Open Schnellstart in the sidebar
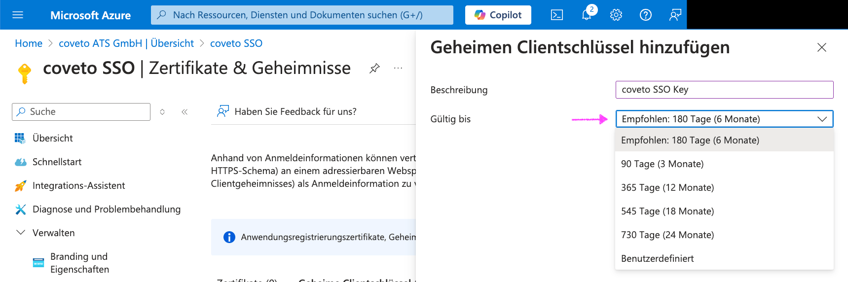This screenshot has width=848, height=282. click(57, 162)
